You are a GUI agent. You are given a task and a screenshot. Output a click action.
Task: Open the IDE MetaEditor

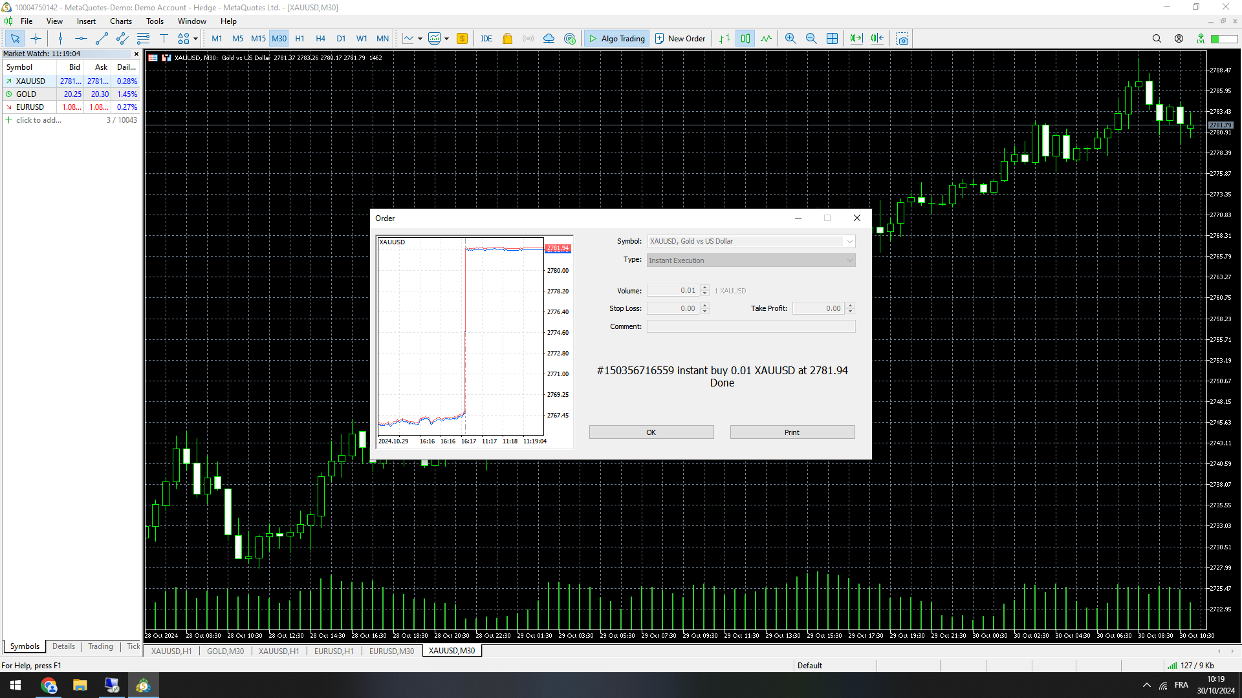(x=486, y=39)
